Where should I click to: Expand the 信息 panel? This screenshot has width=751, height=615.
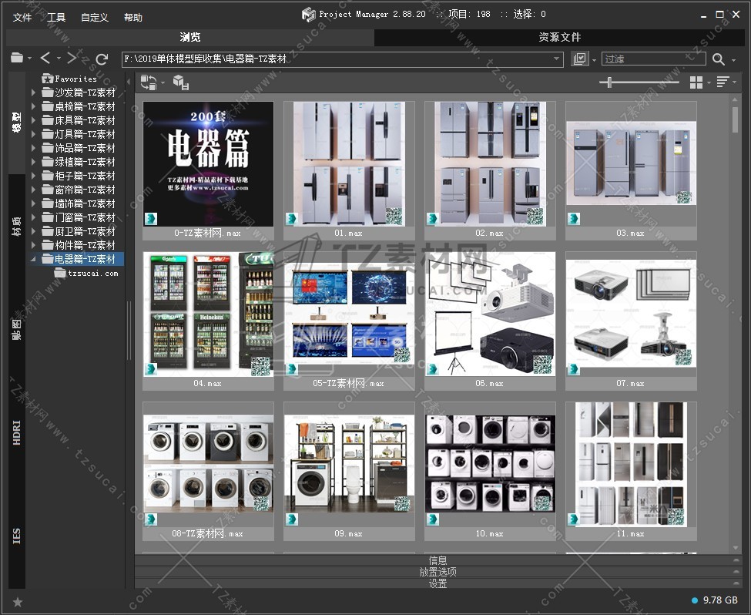point(438,560)
